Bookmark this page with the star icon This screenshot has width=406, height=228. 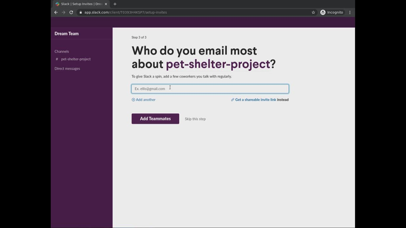(313, 12)
